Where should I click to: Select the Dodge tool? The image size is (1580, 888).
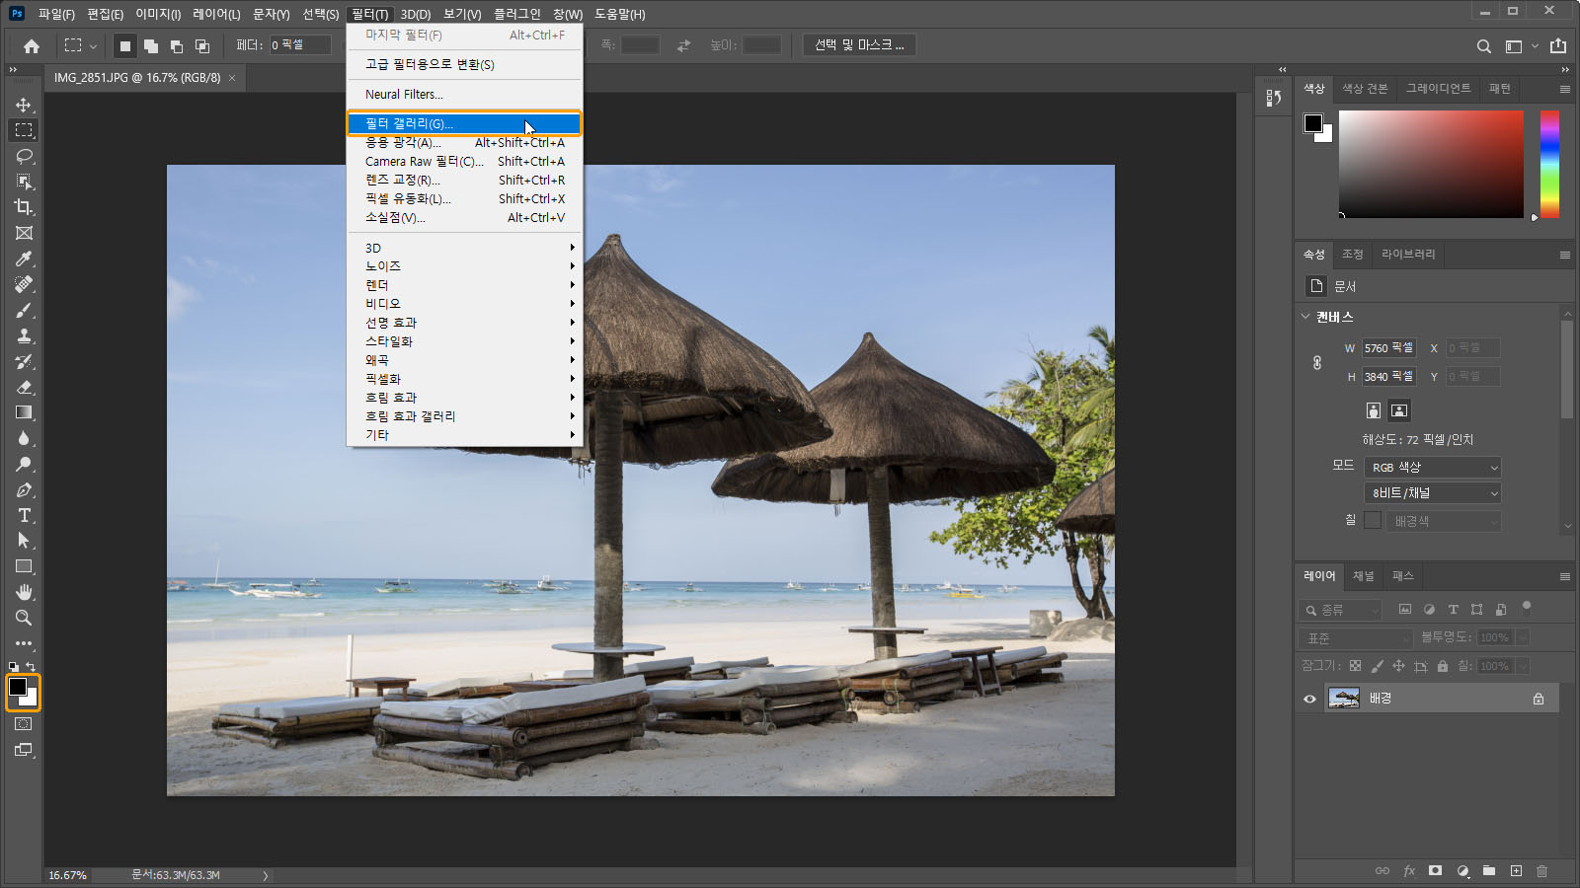24,464
